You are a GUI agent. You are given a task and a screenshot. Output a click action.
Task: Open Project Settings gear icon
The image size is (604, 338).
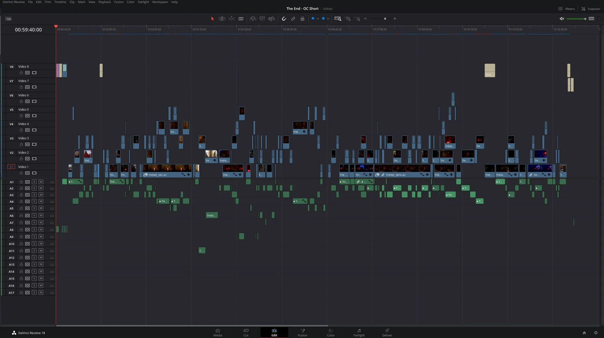596,333
